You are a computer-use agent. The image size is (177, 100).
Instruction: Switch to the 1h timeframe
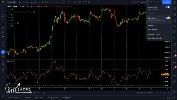pos(39,2)
